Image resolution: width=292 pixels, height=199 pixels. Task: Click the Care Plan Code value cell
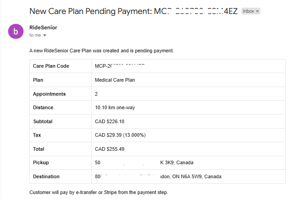(188, 66)
